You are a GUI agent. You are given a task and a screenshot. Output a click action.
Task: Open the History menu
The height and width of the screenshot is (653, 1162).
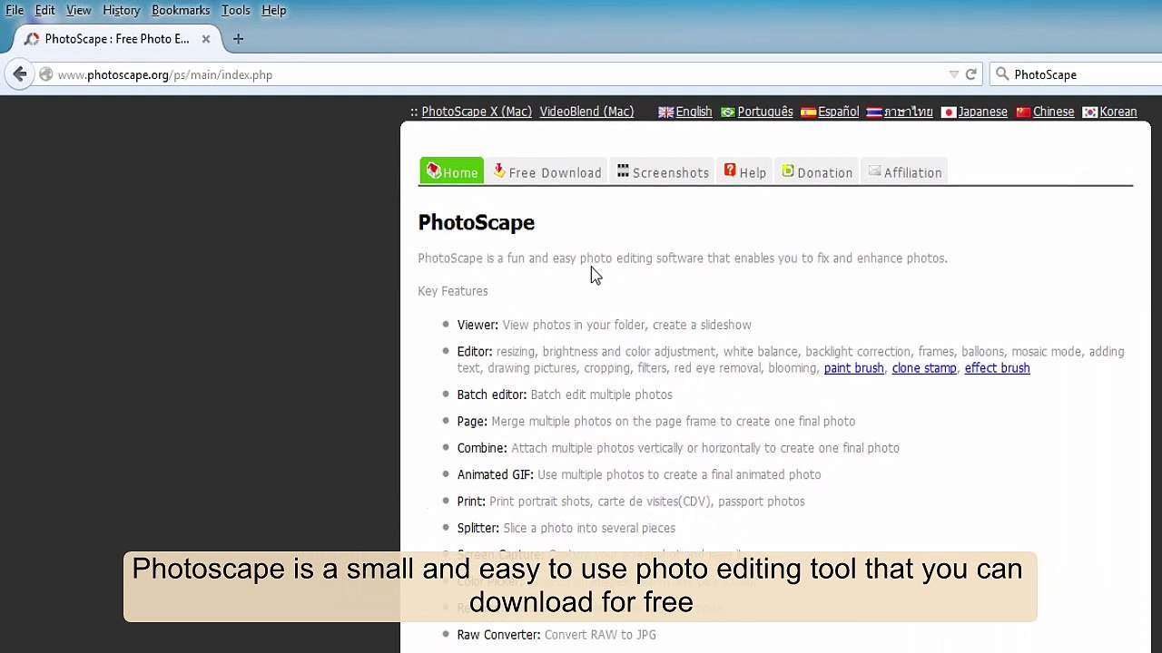121,10
